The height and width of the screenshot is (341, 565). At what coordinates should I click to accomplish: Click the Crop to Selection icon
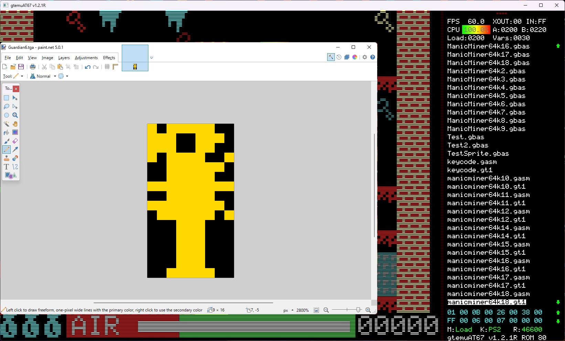(x=68, y=67)
